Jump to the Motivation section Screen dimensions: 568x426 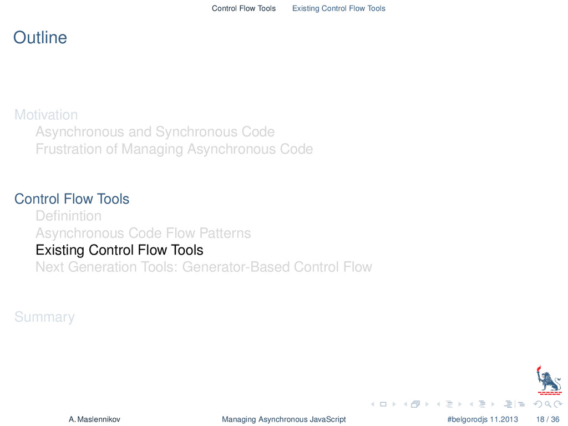(x=46, y=115)
